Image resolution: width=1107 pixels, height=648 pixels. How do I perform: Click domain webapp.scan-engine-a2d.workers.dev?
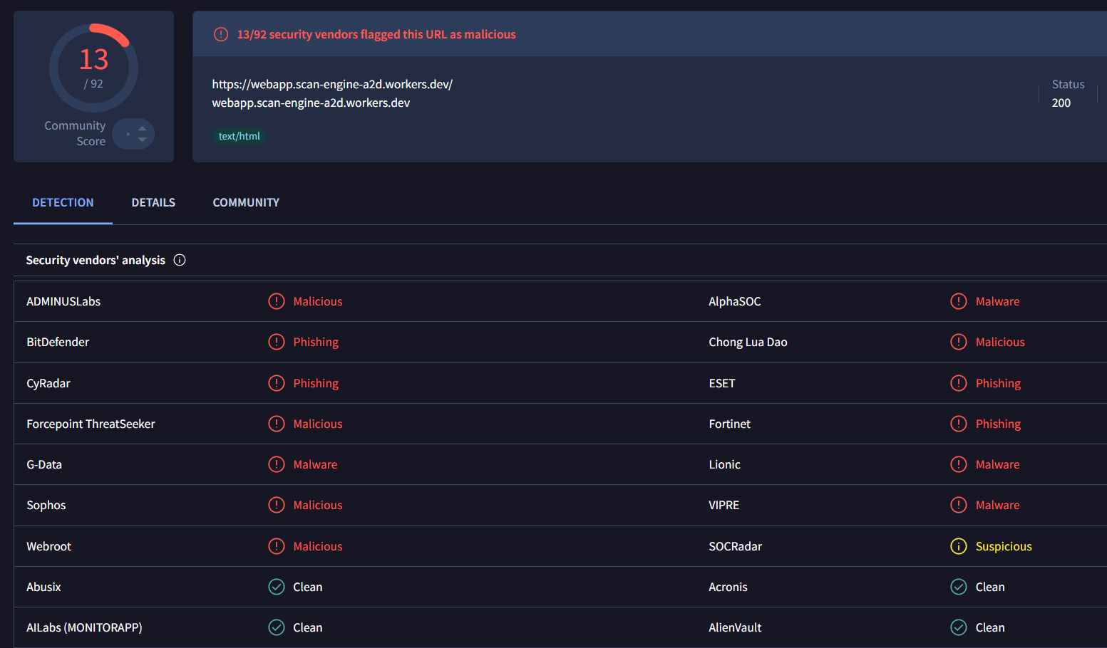(x=311, y=103)
